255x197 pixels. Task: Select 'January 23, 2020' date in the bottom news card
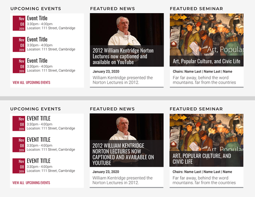pyautogui.click(x=106, y=172)
